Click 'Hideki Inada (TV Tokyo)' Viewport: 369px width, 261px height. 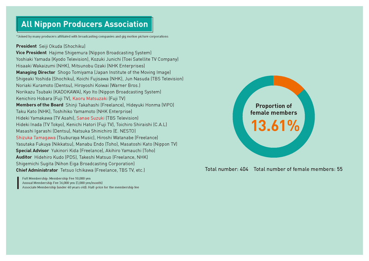(40, 125)
